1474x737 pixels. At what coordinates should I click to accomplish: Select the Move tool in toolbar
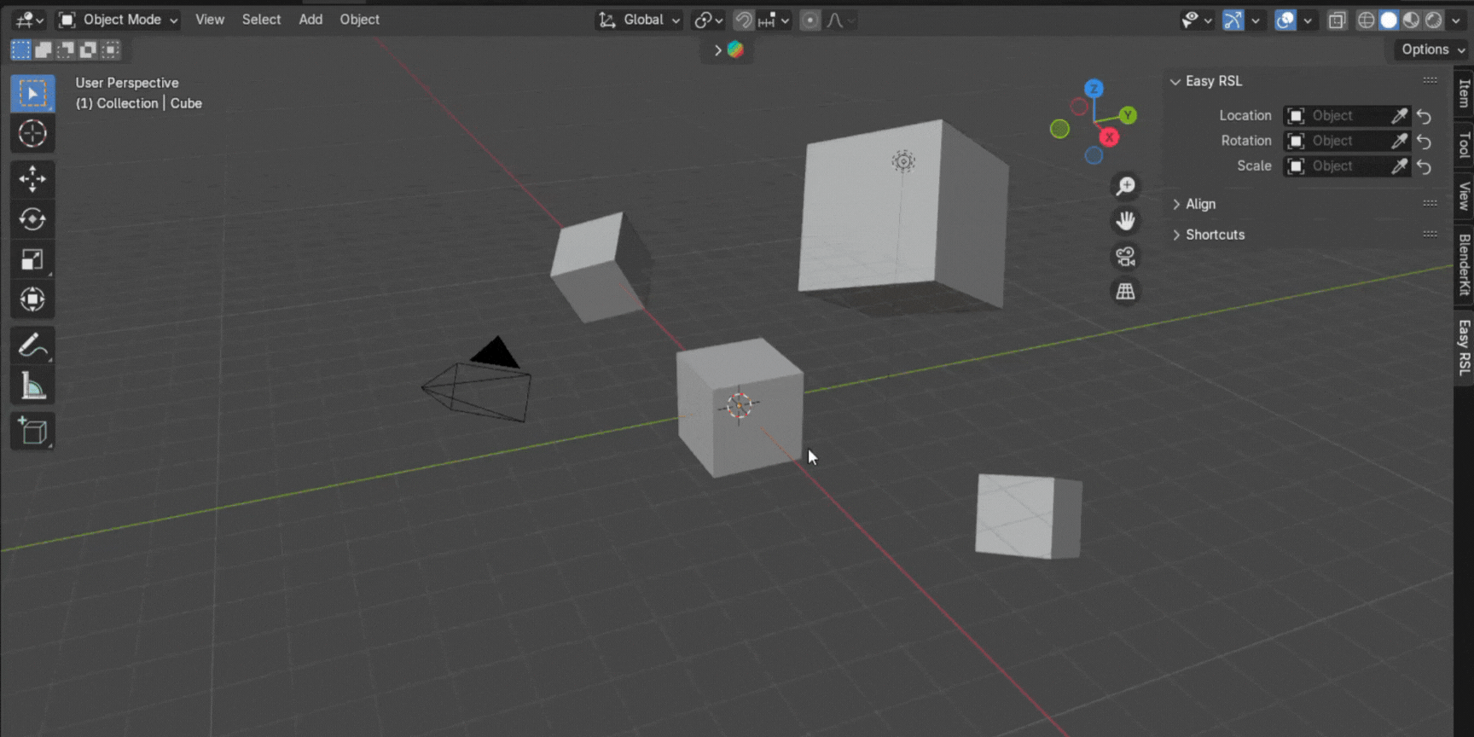pos(32,179)
